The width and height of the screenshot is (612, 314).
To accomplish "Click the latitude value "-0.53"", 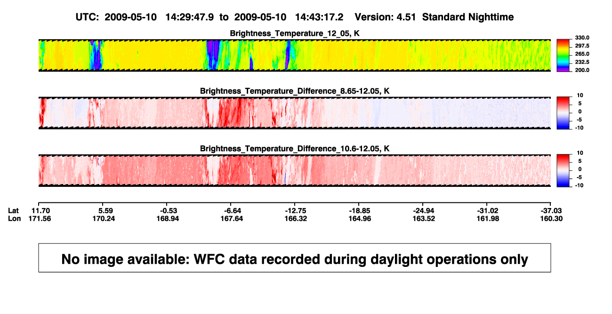I will (x=170, y=210).
